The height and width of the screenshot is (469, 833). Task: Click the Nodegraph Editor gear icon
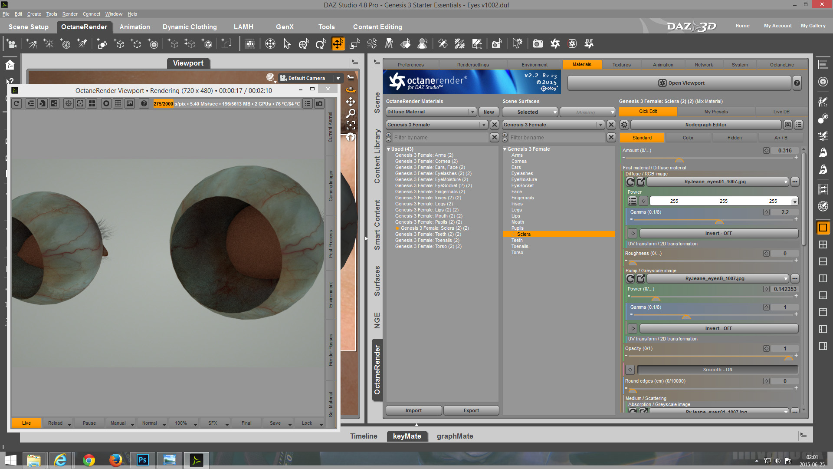pyautogui.click(x=624, y=125)
